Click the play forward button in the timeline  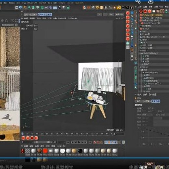click(x=79, y=142)
